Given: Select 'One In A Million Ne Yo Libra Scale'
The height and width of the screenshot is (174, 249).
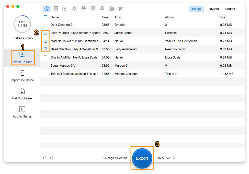Looking at the screenshot, I should coord(74,57).
